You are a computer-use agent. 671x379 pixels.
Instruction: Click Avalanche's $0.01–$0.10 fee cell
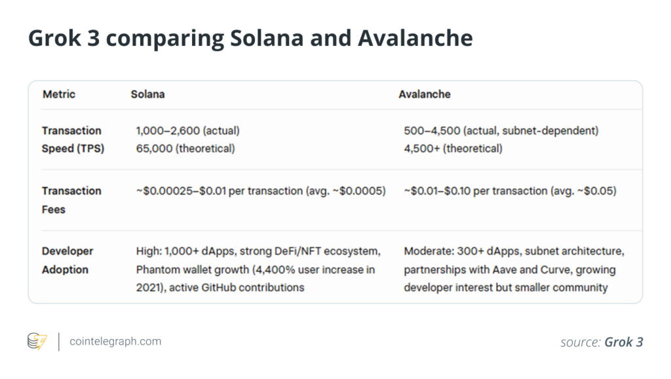pos(510,191)
